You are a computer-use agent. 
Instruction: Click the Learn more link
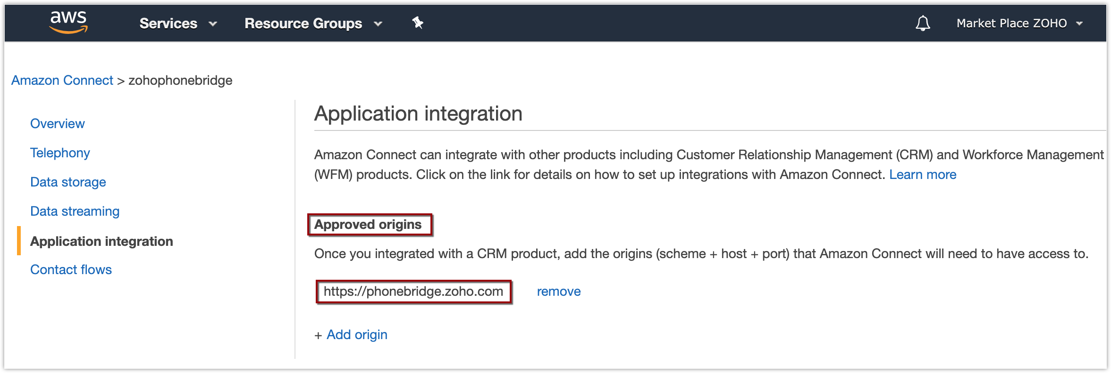[x=923, y=175]
